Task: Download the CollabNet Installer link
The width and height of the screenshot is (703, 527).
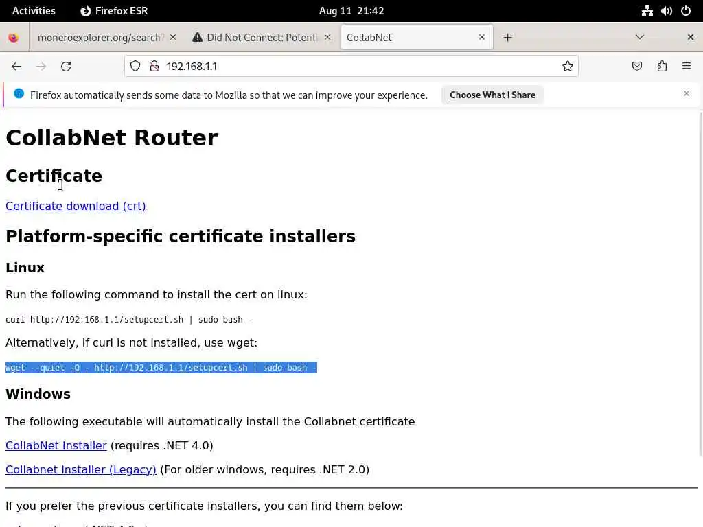Action: pos(56,445)
